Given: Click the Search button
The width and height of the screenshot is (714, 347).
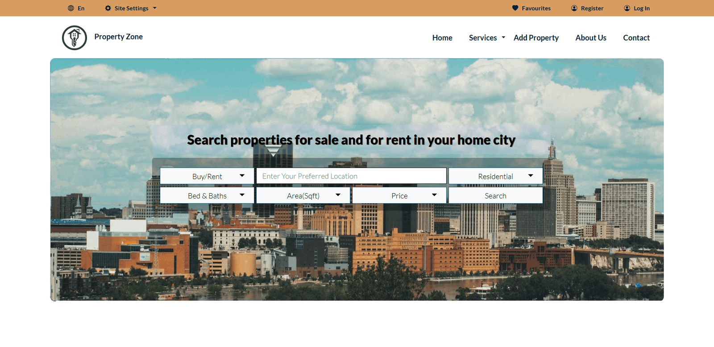Looking at the screenshot, I should point(496,195).
